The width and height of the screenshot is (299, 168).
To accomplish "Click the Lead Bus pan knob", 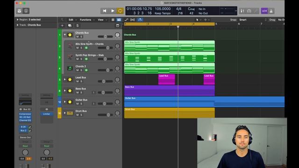I will click(117, 80).
